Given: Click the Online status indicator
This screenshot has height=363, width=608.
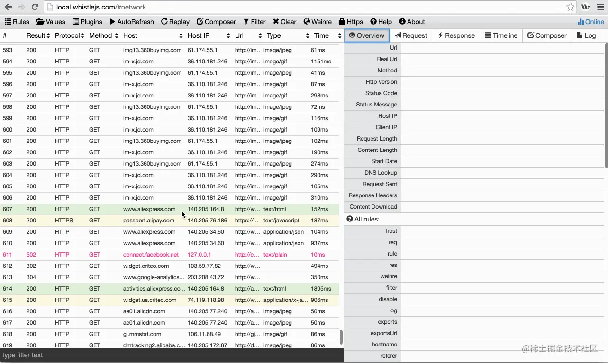Looking at the screenshot, I should coord(590,22).
